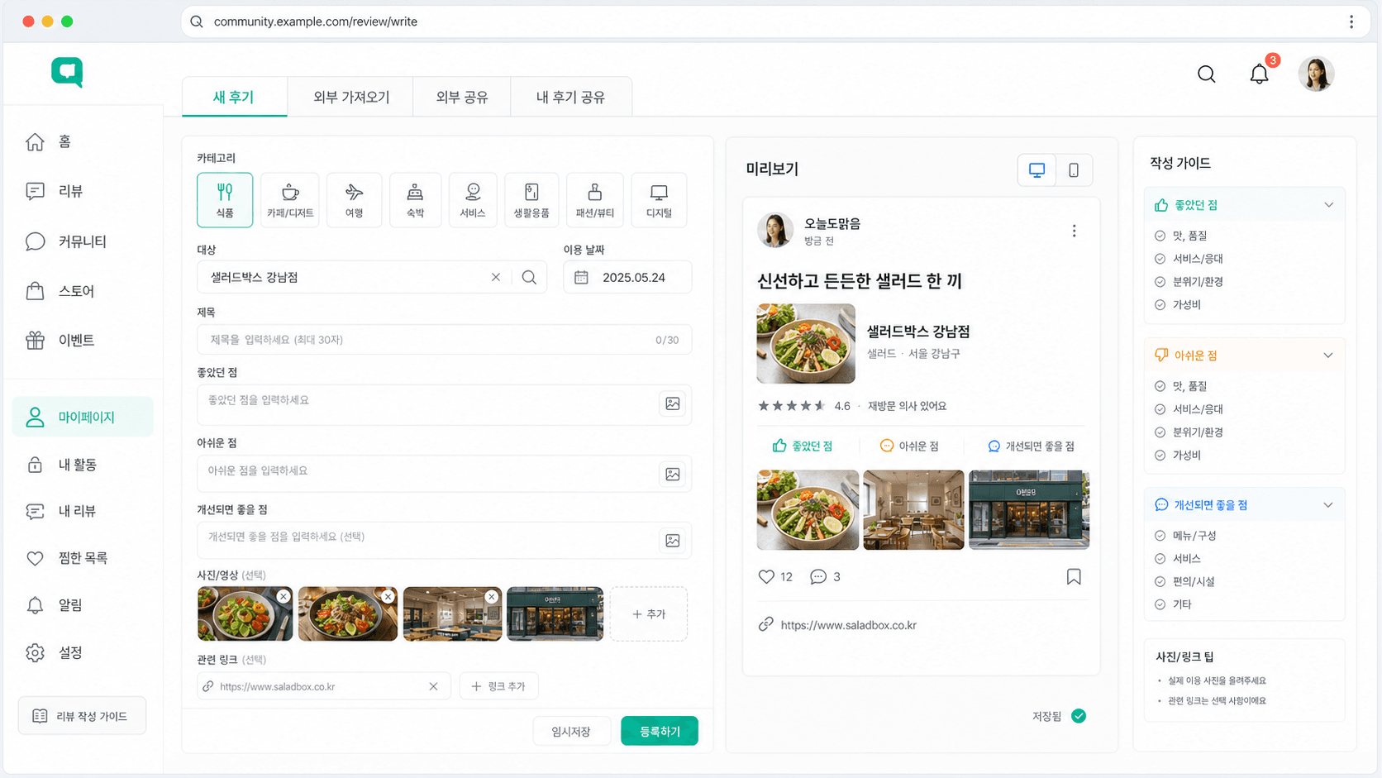This screenshot has width=1382, height=778.
Task: Collapse the 아쉬운 점 guide section
Action: (x=1328, y=356)
